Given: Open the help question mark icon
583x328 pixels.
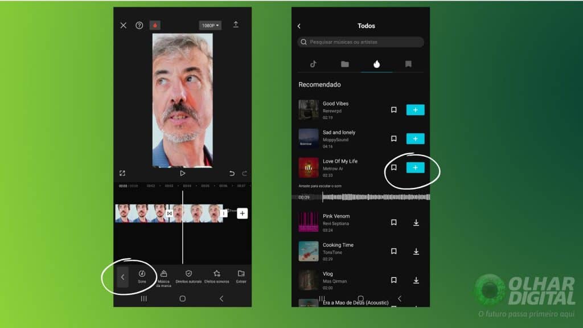Looking at the screenshot, I should tap(139, 26).
